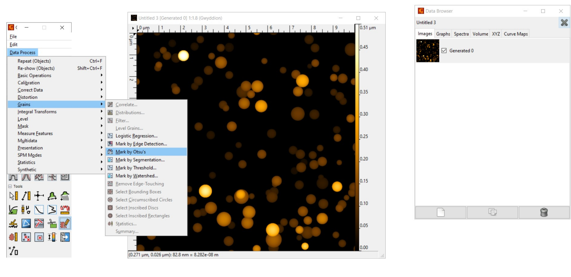
Task: Expand Distortion submenu
Action: (56, 97)
